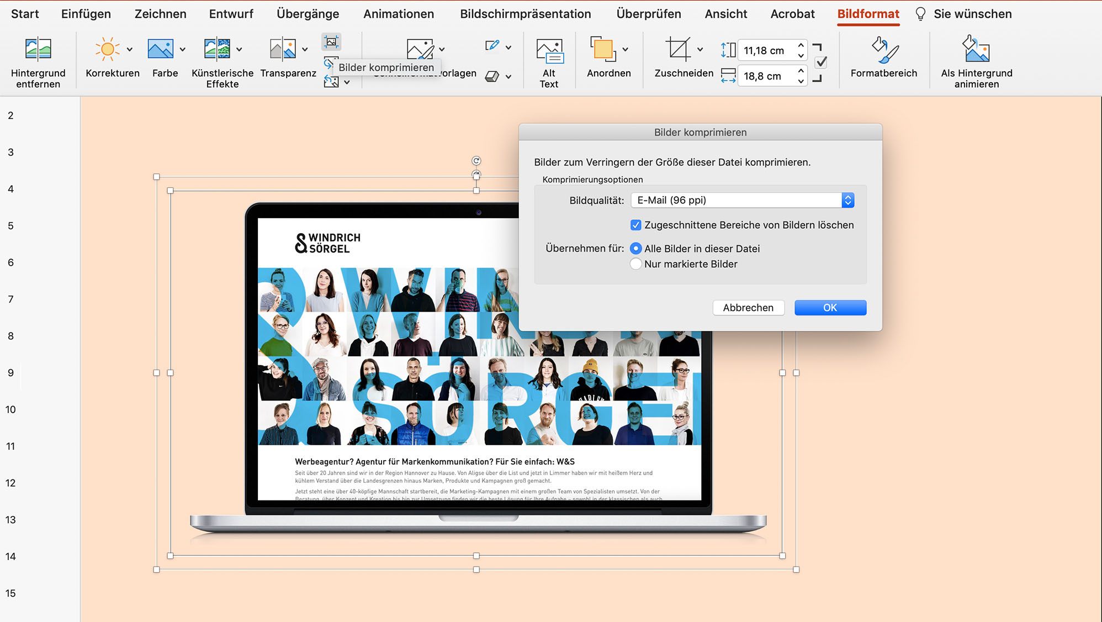Decrease width with stepper down arrow
The width and height of the screenshot is (1102, 622).
click(x=801, y=81)
